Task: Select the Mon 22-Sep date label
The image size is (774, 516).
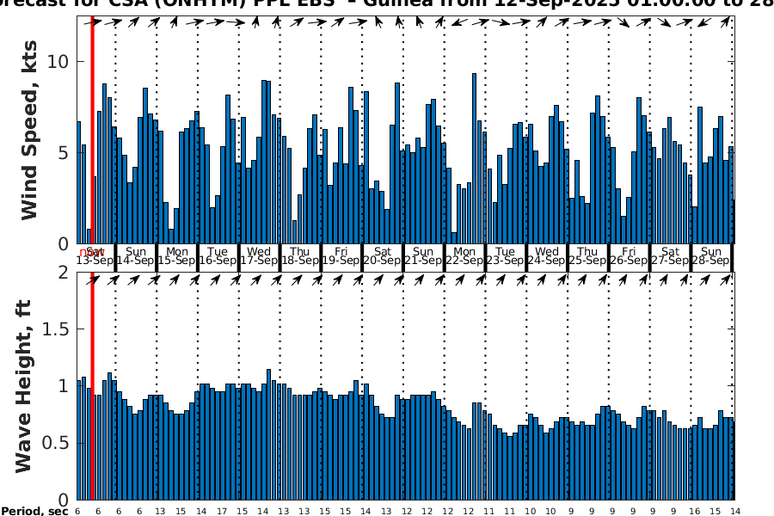Action: pos(464,256)
